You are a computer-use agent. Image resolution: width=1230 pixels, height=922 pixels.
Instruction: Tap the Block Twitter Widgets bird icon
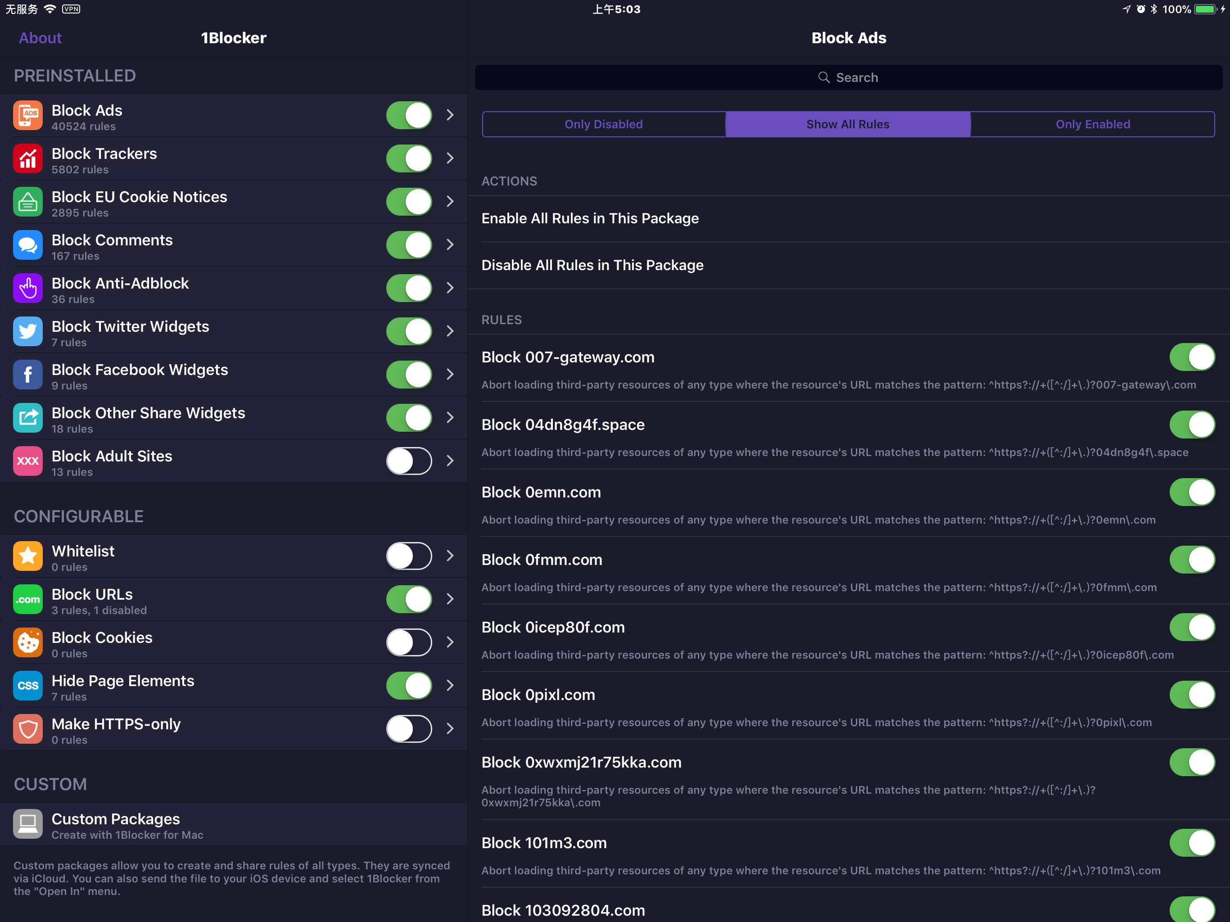[x=28, y=331]
